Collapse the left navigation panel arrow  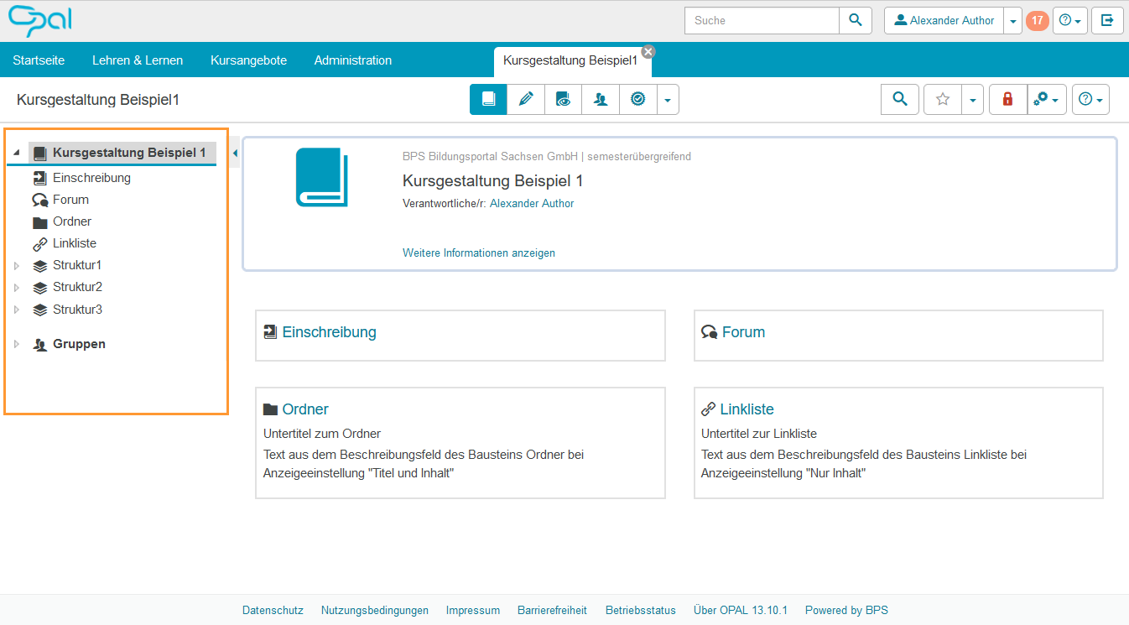[x=235, y=153]
